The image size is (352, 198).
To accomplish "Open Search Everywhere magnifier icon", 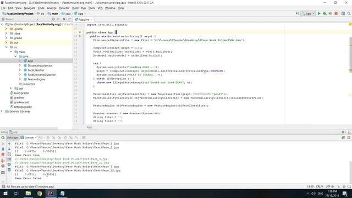I will (x=349, y=13).
